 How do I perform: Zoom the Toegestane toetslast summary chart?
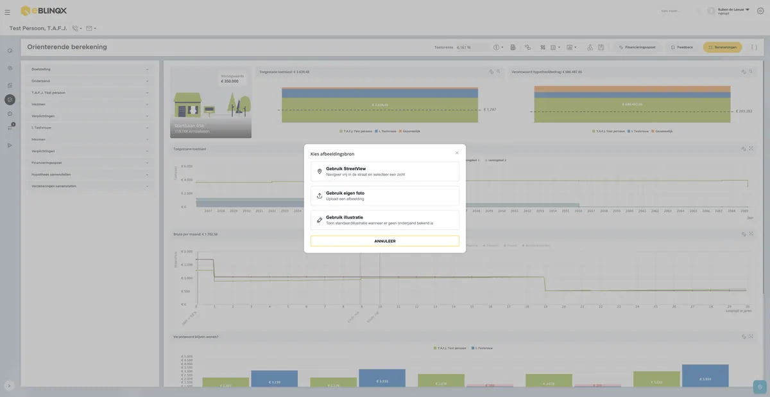pyautogui.click(x=499, y=72)
